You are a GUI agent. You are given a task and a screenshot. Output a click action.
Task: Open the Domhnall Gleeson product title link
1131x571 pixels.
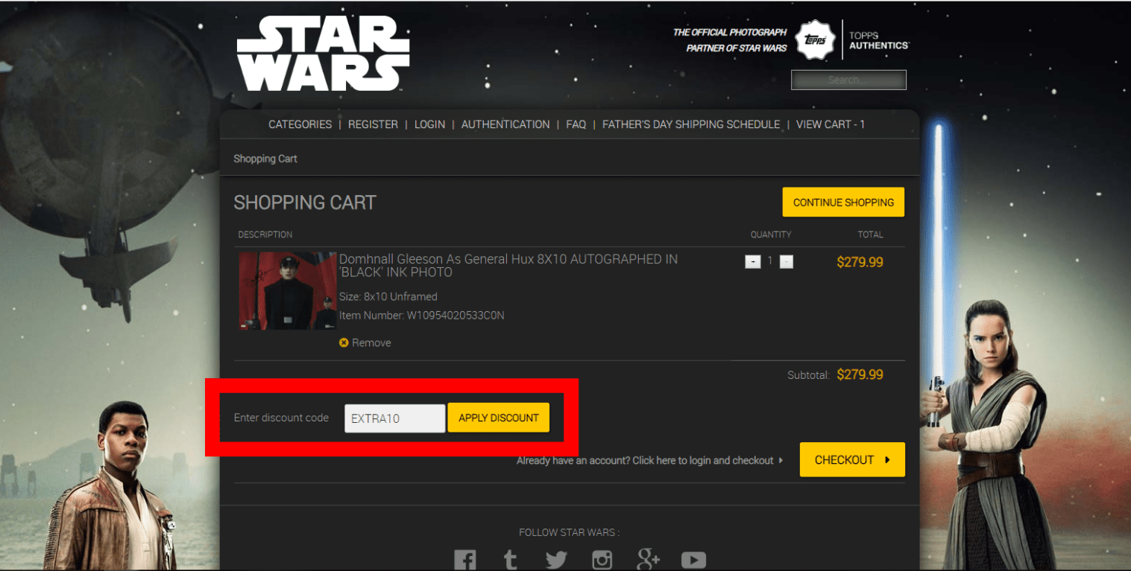tap(508, 266)
